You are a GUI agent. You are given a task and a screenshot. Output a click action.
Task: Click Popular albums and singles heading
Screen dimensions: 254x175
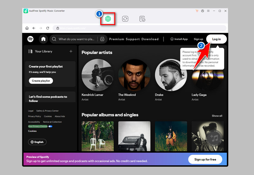tap(110, 115)
